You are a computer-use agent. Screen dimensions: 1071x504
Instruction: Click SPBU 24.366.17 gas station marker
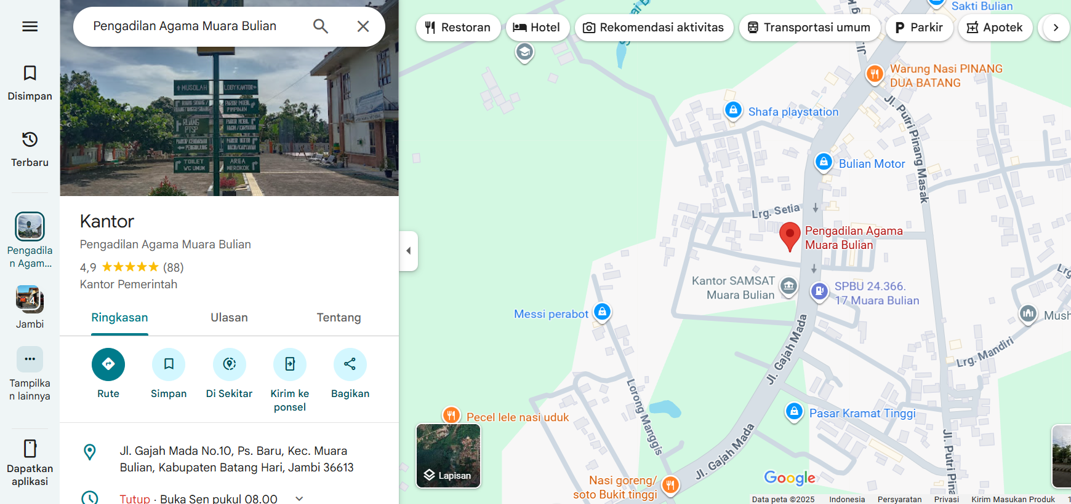click(x=819, y=291)
